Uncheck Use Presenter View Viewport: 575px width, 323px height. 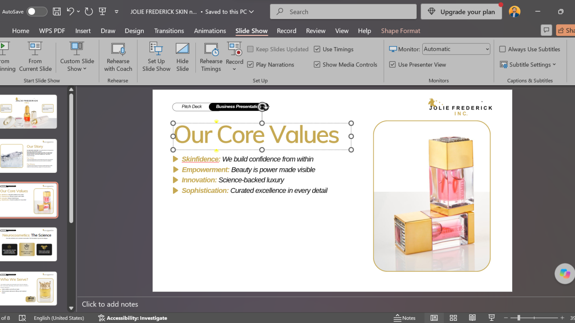pos(393,65)
